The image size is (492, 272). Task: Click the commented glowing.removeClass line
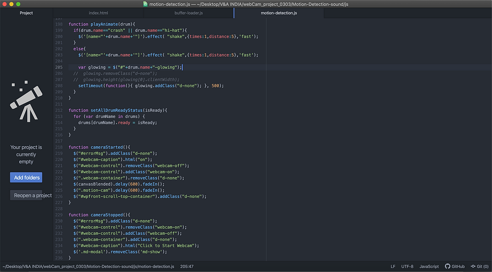(115, 73)
